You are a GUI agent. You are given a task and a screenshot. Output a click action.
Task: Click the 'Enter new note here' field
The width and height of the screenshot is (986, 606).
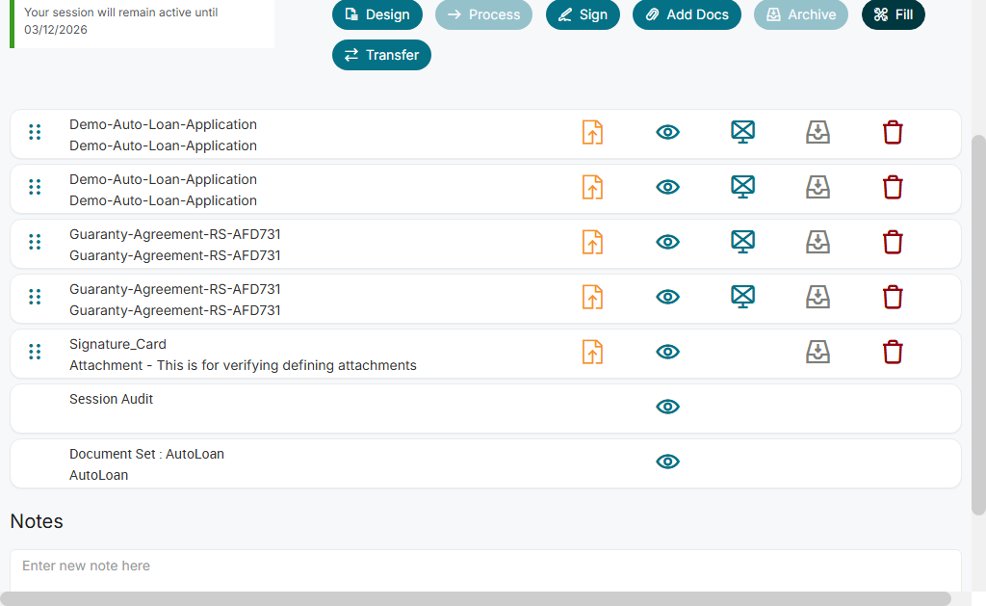[485, 570]
